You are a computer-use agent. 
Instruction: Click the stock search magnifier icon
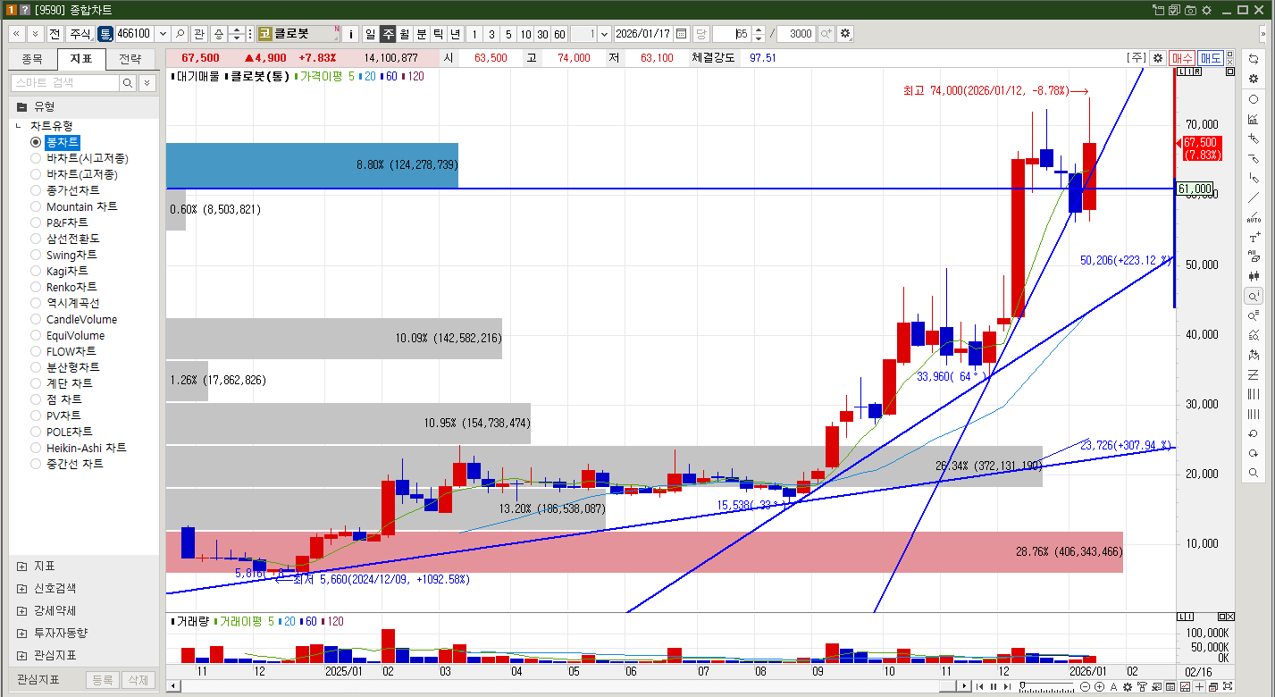[180, 33]
